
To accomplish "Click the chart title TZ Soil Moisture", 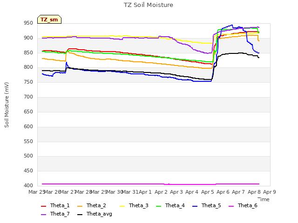I will pyautogui.click(x=149, y=5).
